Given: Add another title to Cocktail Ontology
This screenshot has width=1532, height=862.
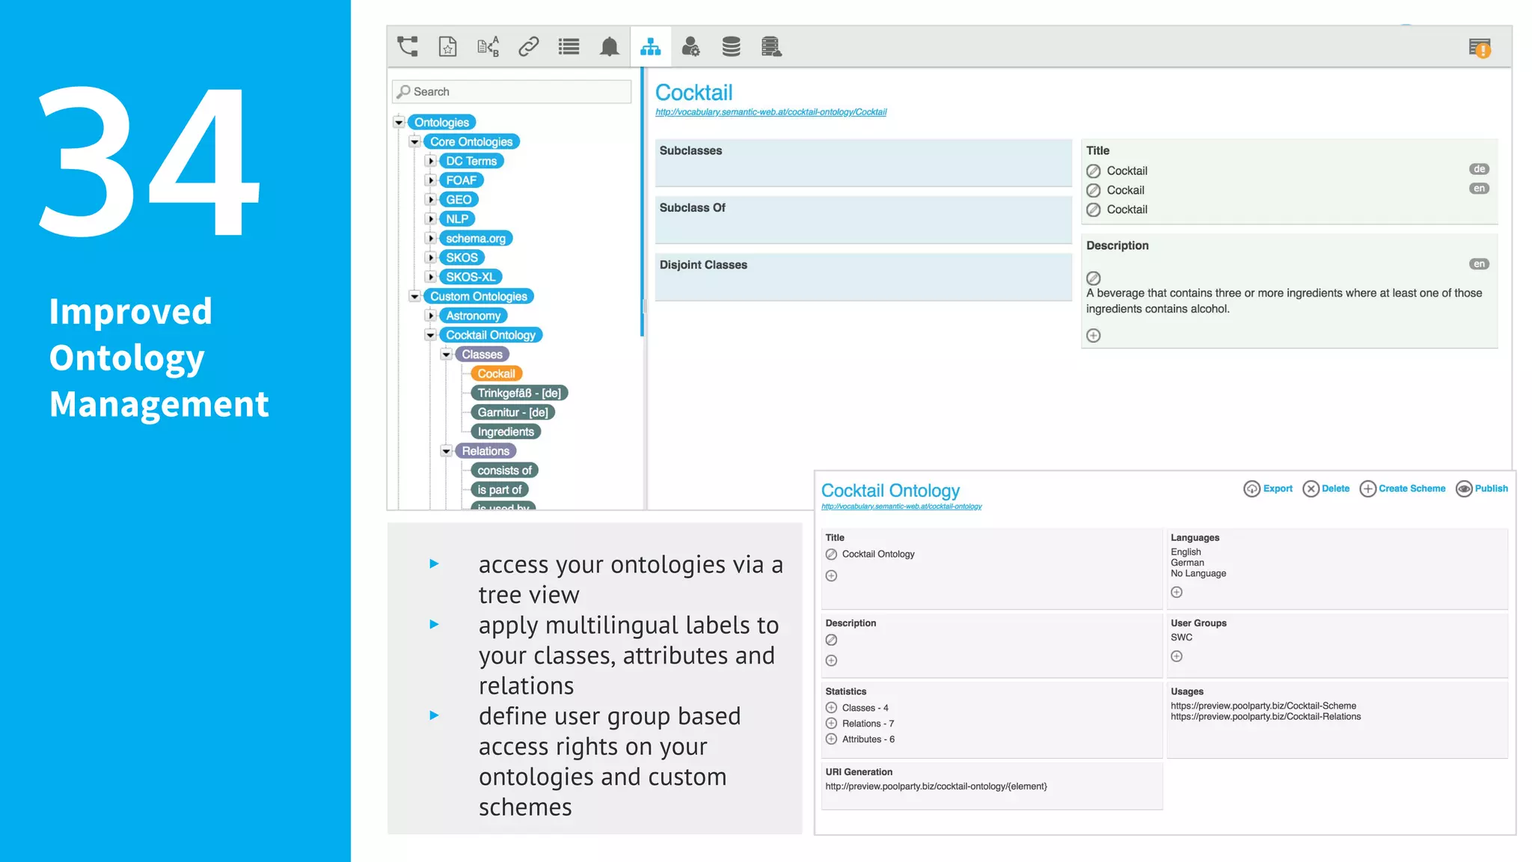Looking at the screenshot, I should coord(831,575).
